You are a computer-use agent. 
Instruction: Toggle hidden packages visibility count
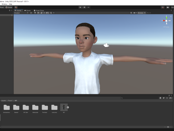click(x=171, y=98)
